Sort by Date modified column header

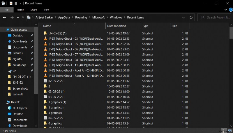(x=116, y=26)
